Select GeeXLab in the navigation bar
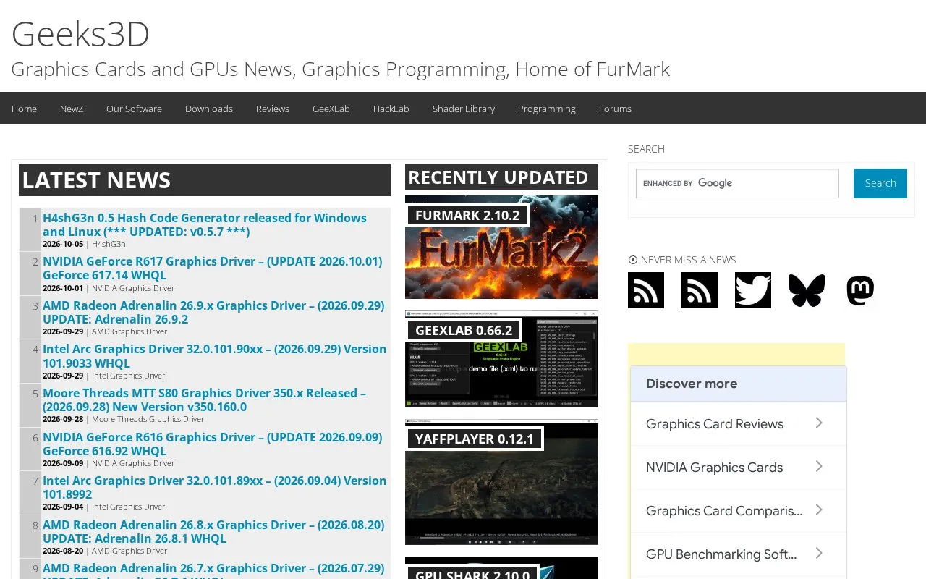926x579 pixels. point(331,109)
